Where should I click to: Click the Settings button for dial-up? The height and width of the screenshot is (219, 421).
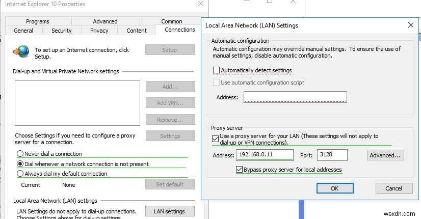click(170, 136)
